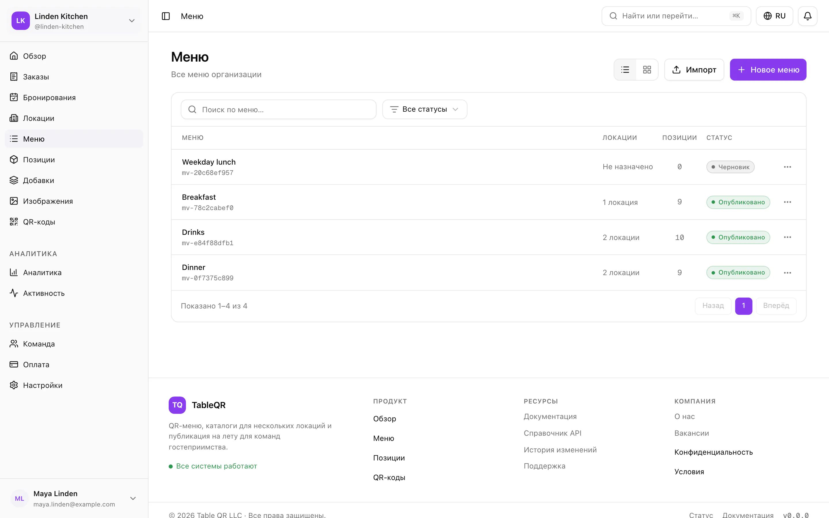
Task: Open the RU language selector
Action: (x=774, y=16)
